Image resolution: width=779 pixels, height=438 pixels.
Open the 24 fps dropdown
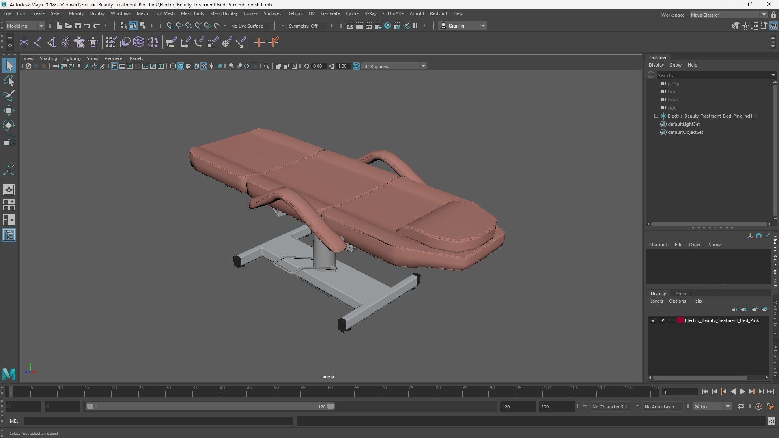tap(712, 407)
